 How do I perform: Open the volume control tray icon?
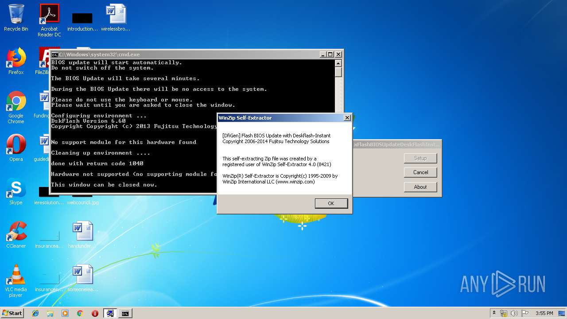[514, 313]
